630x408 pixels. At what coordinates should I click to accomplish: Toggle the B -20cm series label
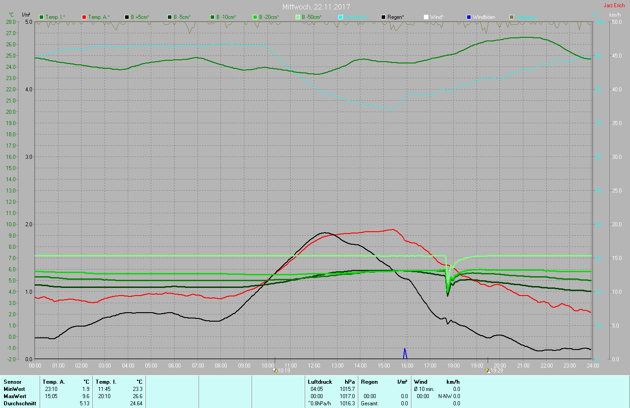pyautogui.click(x=268, y=17)
